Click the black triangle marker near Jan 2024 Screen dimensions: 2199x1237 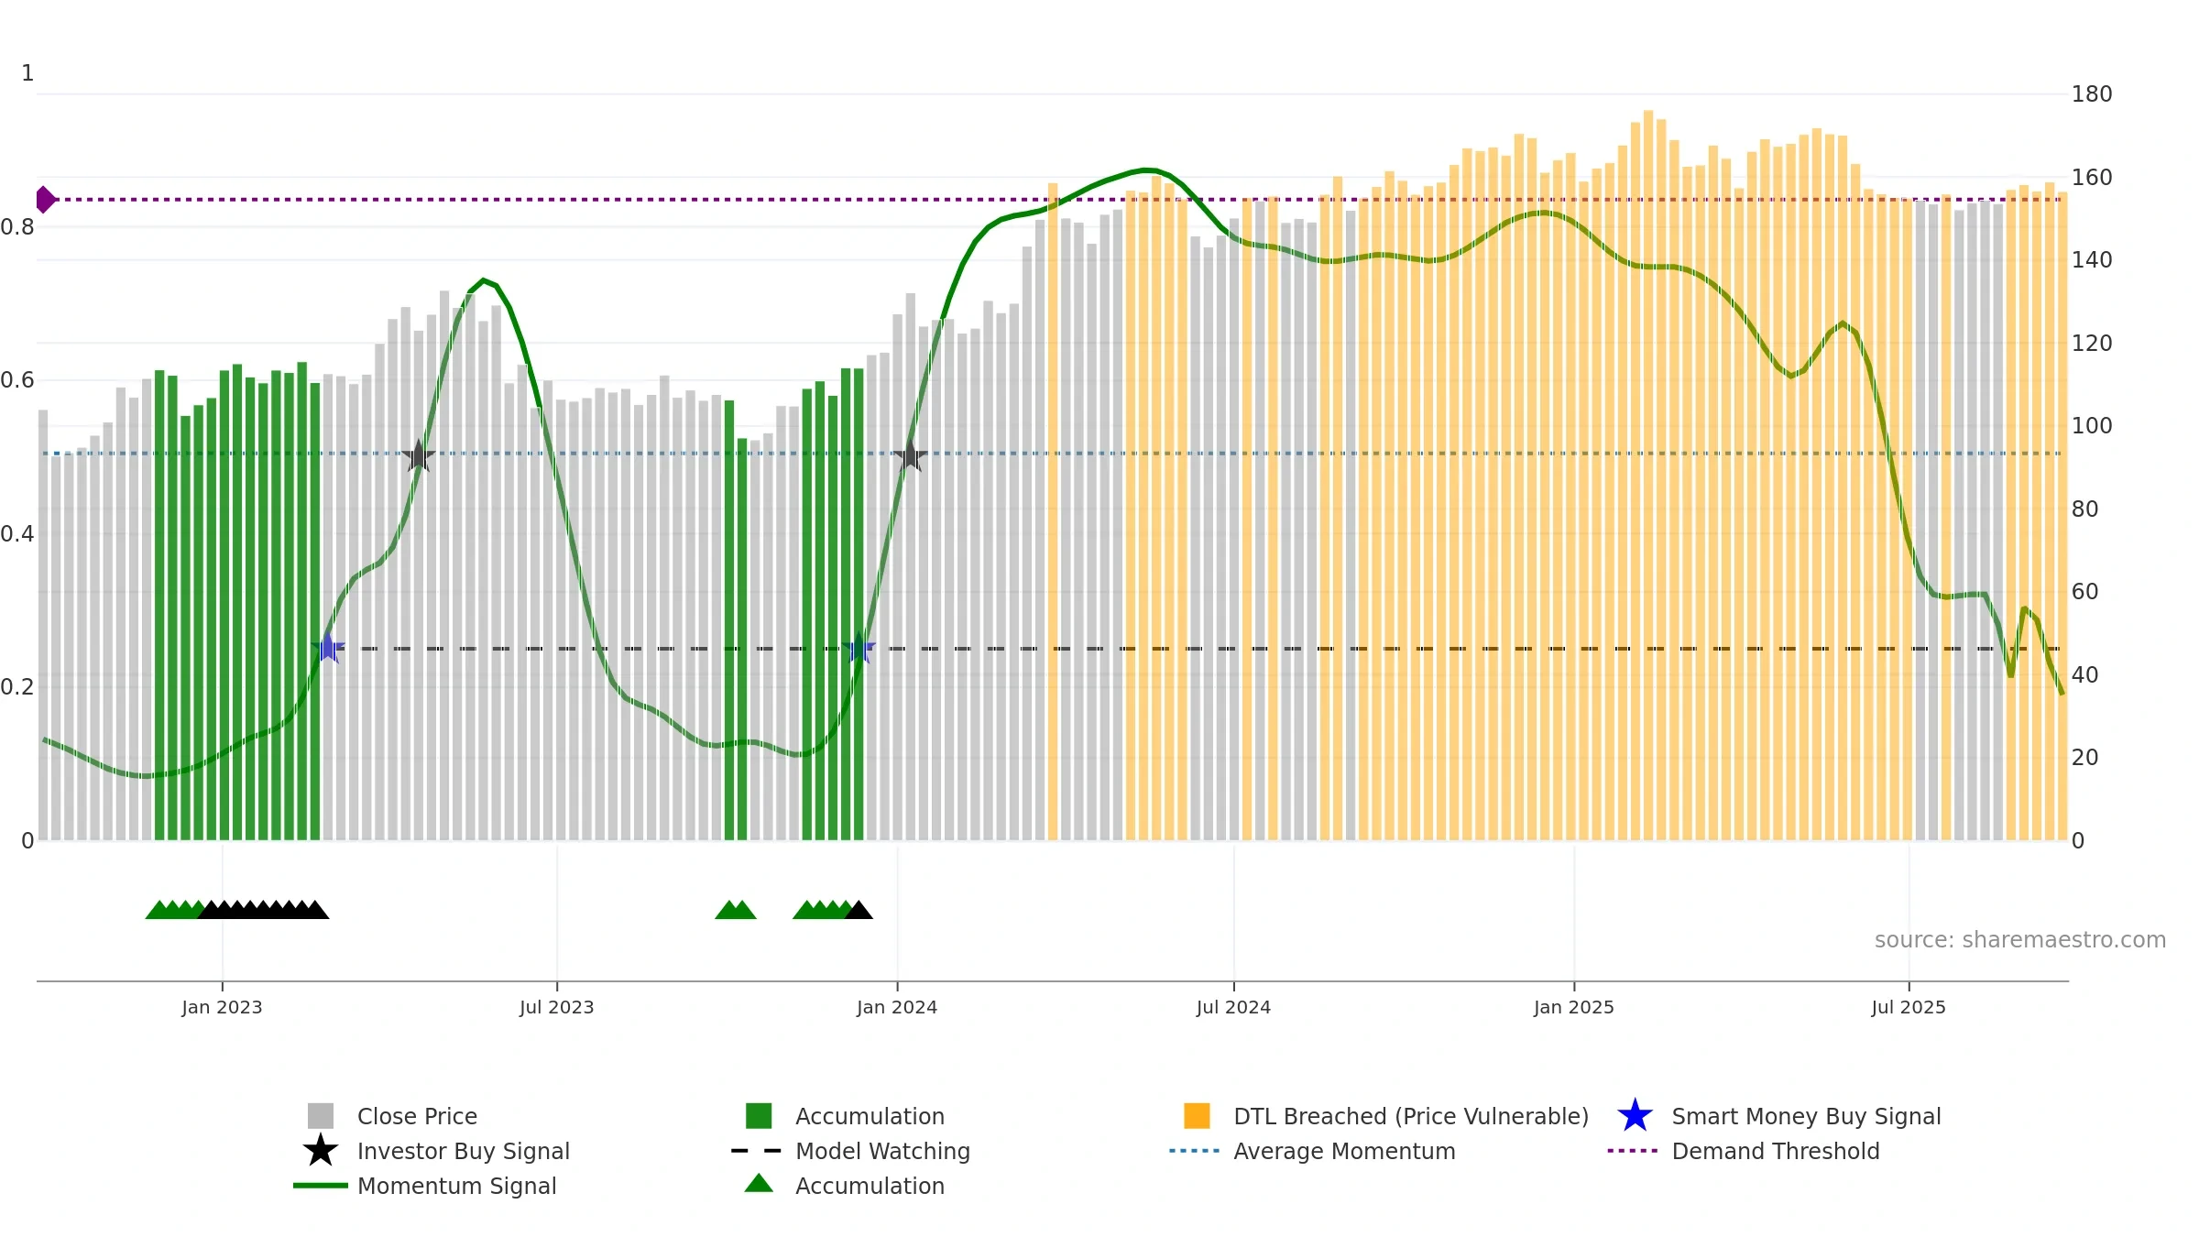click(x=859, y=911)
